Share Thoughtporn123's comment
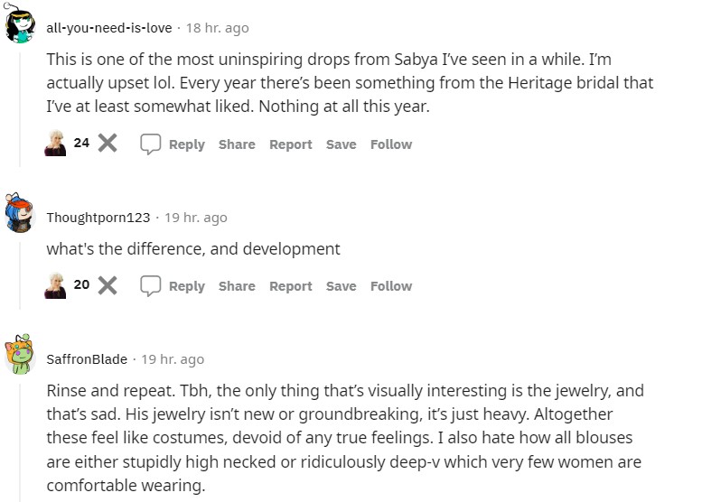 pyautogui.click(x=237, y=286)
